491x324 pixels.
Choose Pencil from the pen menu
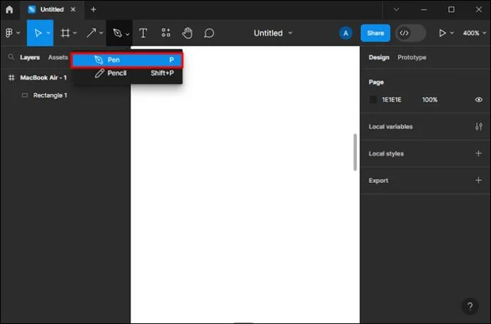tap(128, 73)
